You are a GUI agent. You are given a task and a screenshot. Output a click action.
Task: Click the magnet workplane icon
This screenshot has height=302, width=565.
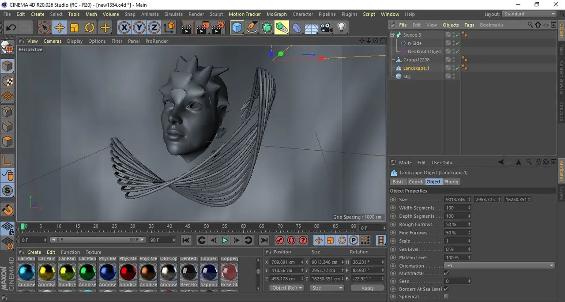(x=8, y=210)
